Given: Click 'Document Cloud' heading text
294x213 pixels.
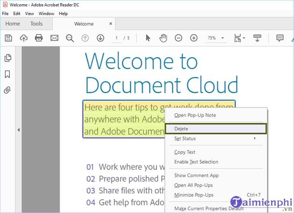Looking at the screenshot, I should (161, 85).
